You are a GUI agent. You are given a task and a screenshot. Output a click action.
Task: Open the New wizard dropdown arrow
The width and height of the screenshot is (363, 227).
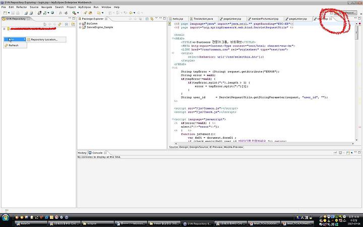(x=9, y=13)
